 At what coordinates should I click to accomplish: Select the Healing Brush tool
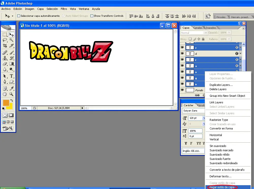click(x=5, y=52)
